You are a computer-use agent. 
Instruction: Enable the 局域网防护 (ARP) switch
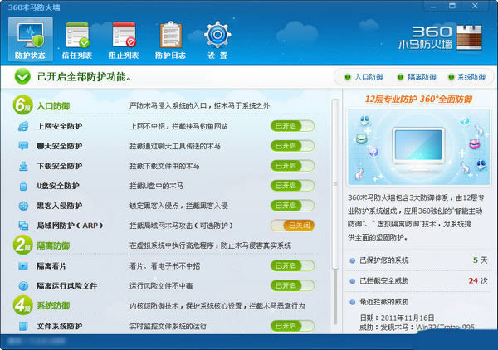tap(292, 225)
